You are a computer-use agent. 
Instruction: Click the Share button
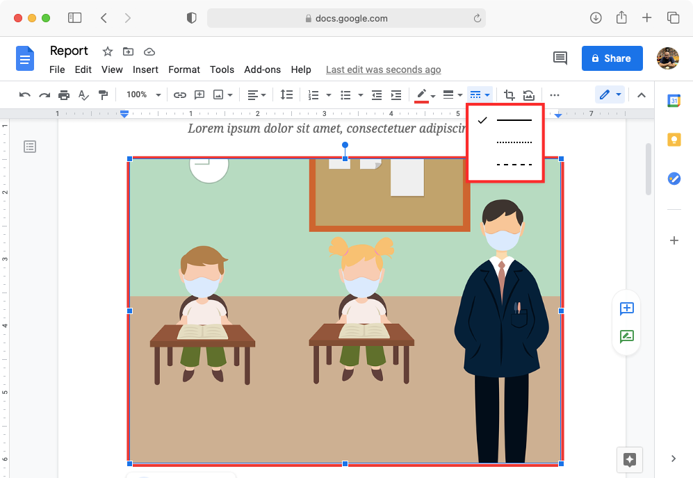[x=612, y=58]
